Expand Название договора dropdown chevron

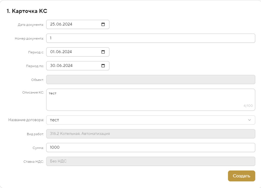point(250,120)
